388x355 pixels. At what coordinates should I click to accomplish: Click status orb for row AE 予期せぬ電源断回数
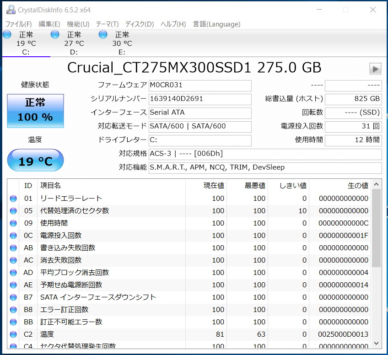click(13, 285)
